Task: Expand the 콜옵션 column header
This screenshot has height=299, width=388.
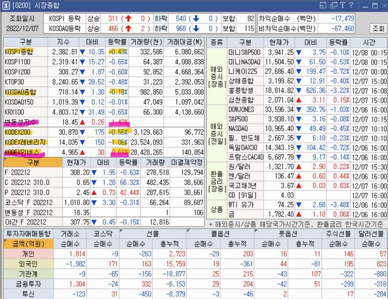Action: click(x=220, y=234)
